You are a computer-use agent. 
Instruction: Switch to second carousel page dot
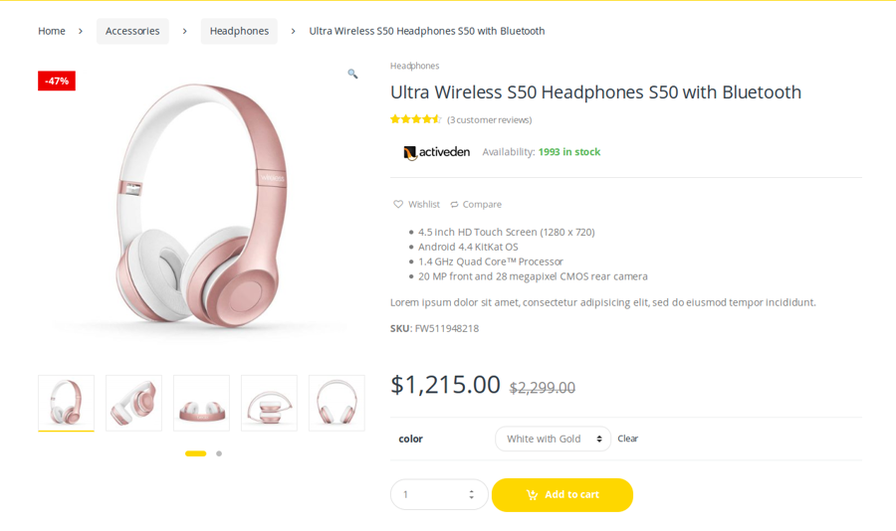coord(219,453)
